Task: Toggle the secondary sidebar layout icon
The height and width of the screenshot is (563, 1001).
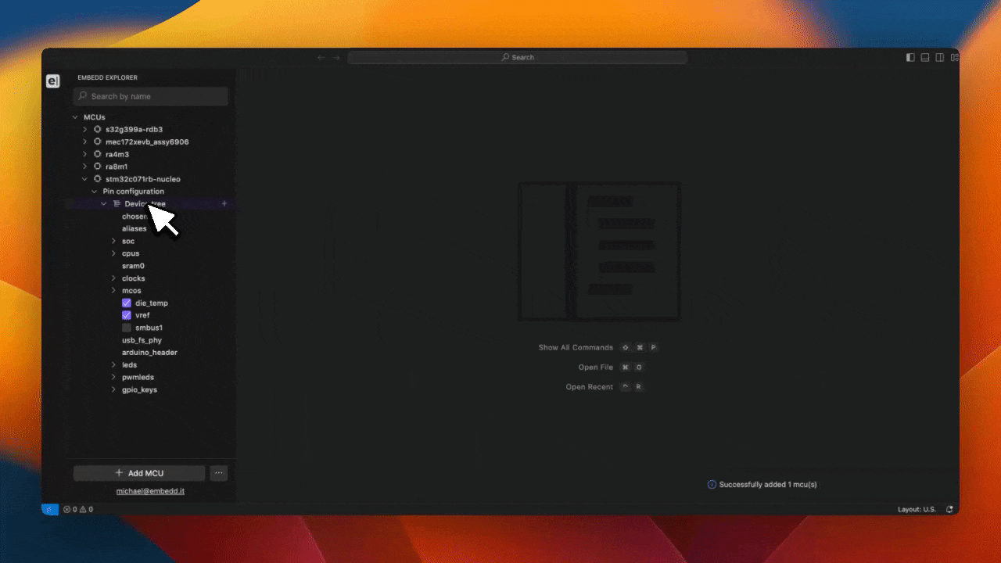Action: tap(940, 57)
